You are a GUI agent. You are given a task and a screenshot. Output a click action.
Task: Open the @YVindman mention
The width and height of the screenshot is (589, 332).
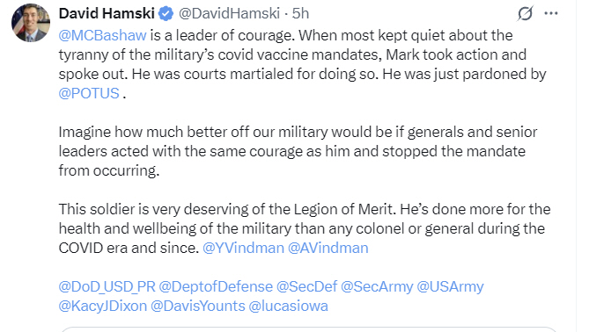(243, 248)
